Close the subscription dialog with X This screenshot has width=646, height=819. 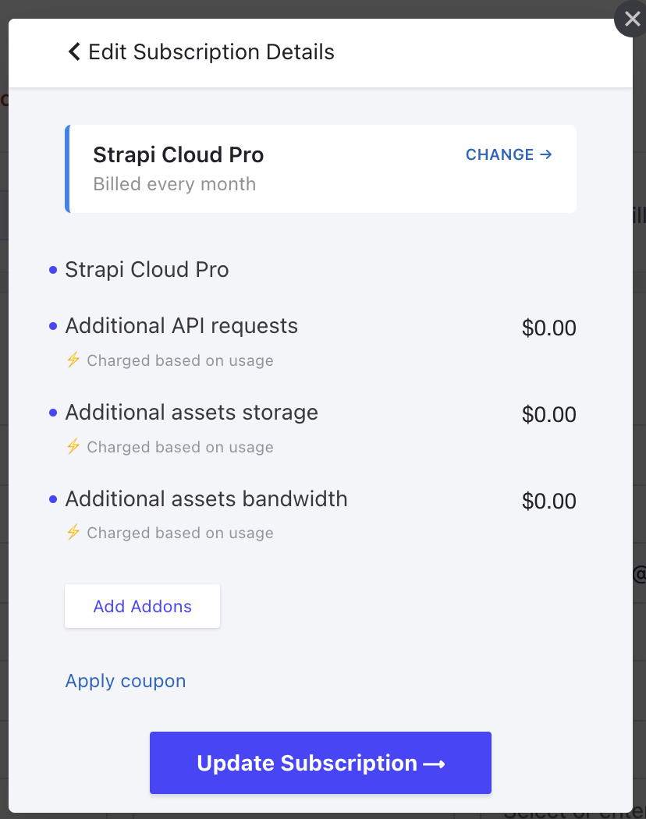point(631,19)
